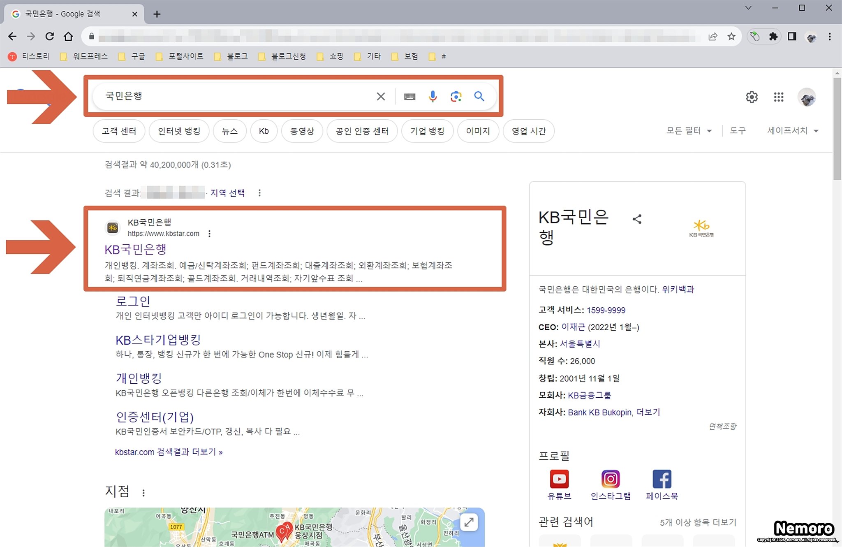Open the YouTube profile icon

coord(559,479)
